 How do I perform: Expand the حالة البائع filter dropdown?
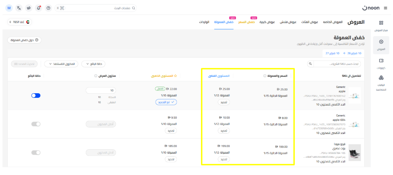tap(94, 64)
